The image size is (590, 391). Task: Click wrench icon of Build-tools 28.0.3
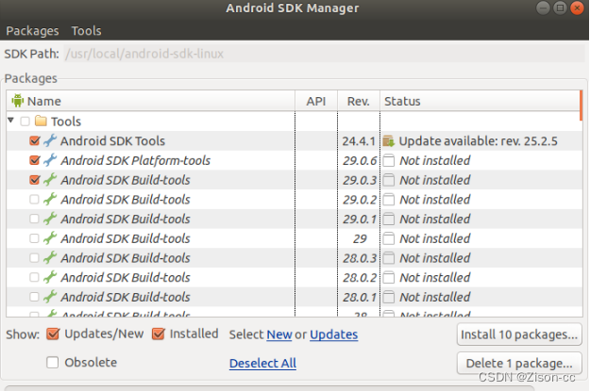(x=50, y=257)
